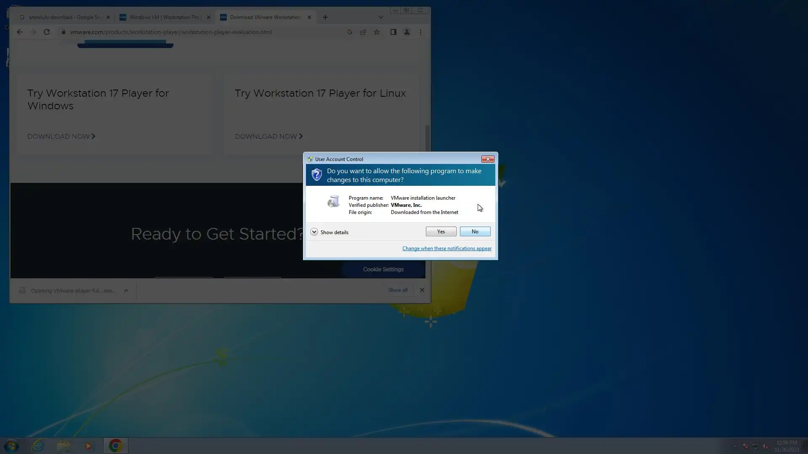Image resolution: width=808 pixels, height=454 pixels.
Task: Switch to snowlulu download Google tab
Action: coord(63,17)
